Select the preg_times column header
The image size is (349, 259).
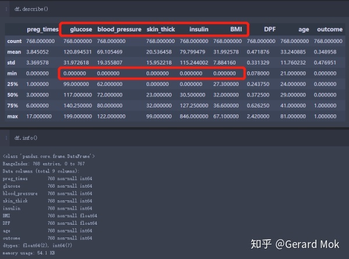42,29
